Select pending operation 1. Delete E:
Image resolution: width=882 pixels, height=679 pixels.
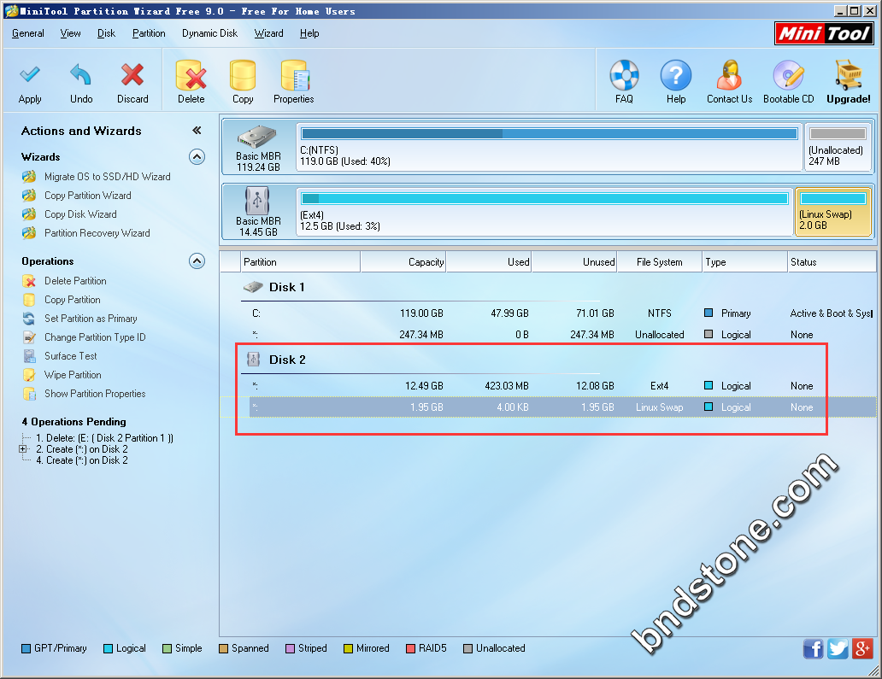[x=104, y=438]
